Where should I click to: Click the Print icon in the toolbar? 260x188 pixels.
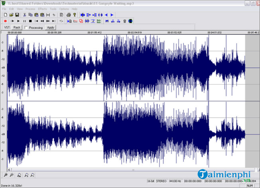(68, 15)
